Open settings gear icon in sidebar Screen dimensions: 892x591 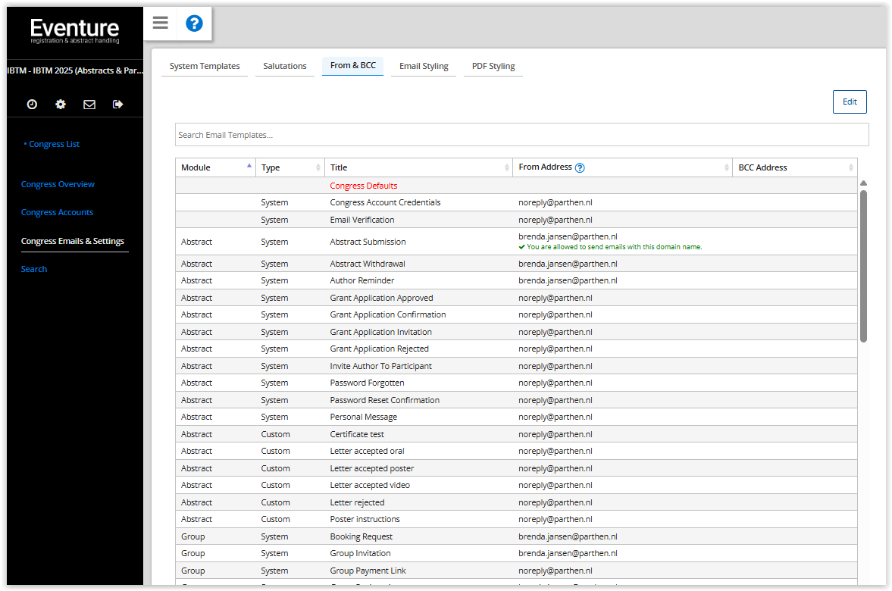click(61, 105)
